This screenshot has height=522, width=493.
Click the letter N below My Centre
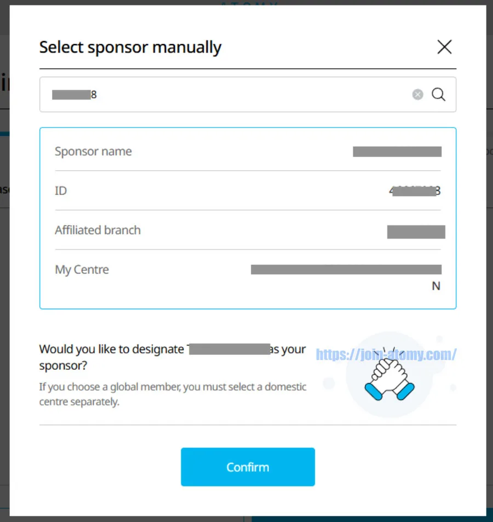point(435,286)
